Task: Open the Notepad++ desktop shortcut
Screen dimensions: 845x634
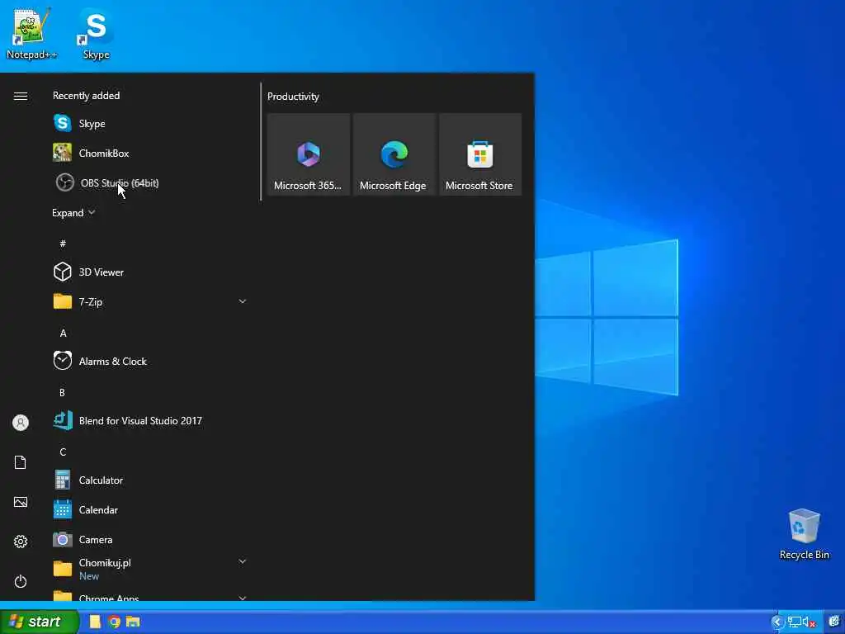Action: click(31, 33)
